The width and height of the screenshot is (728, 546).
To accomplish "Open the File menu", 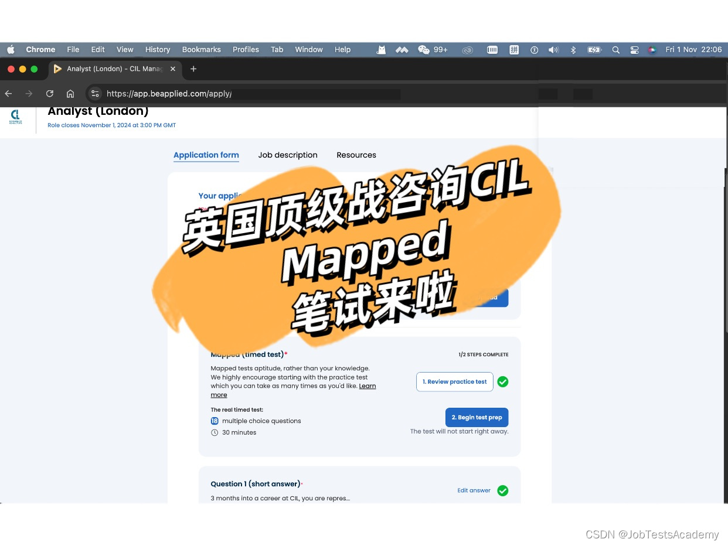I will pyautogui.click(x=73, y=50).
